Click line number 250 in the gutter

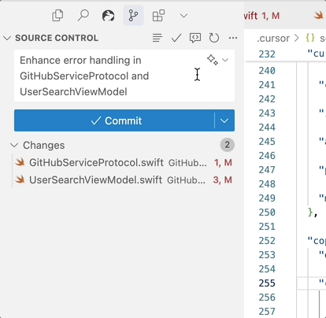tap(267, 213)
